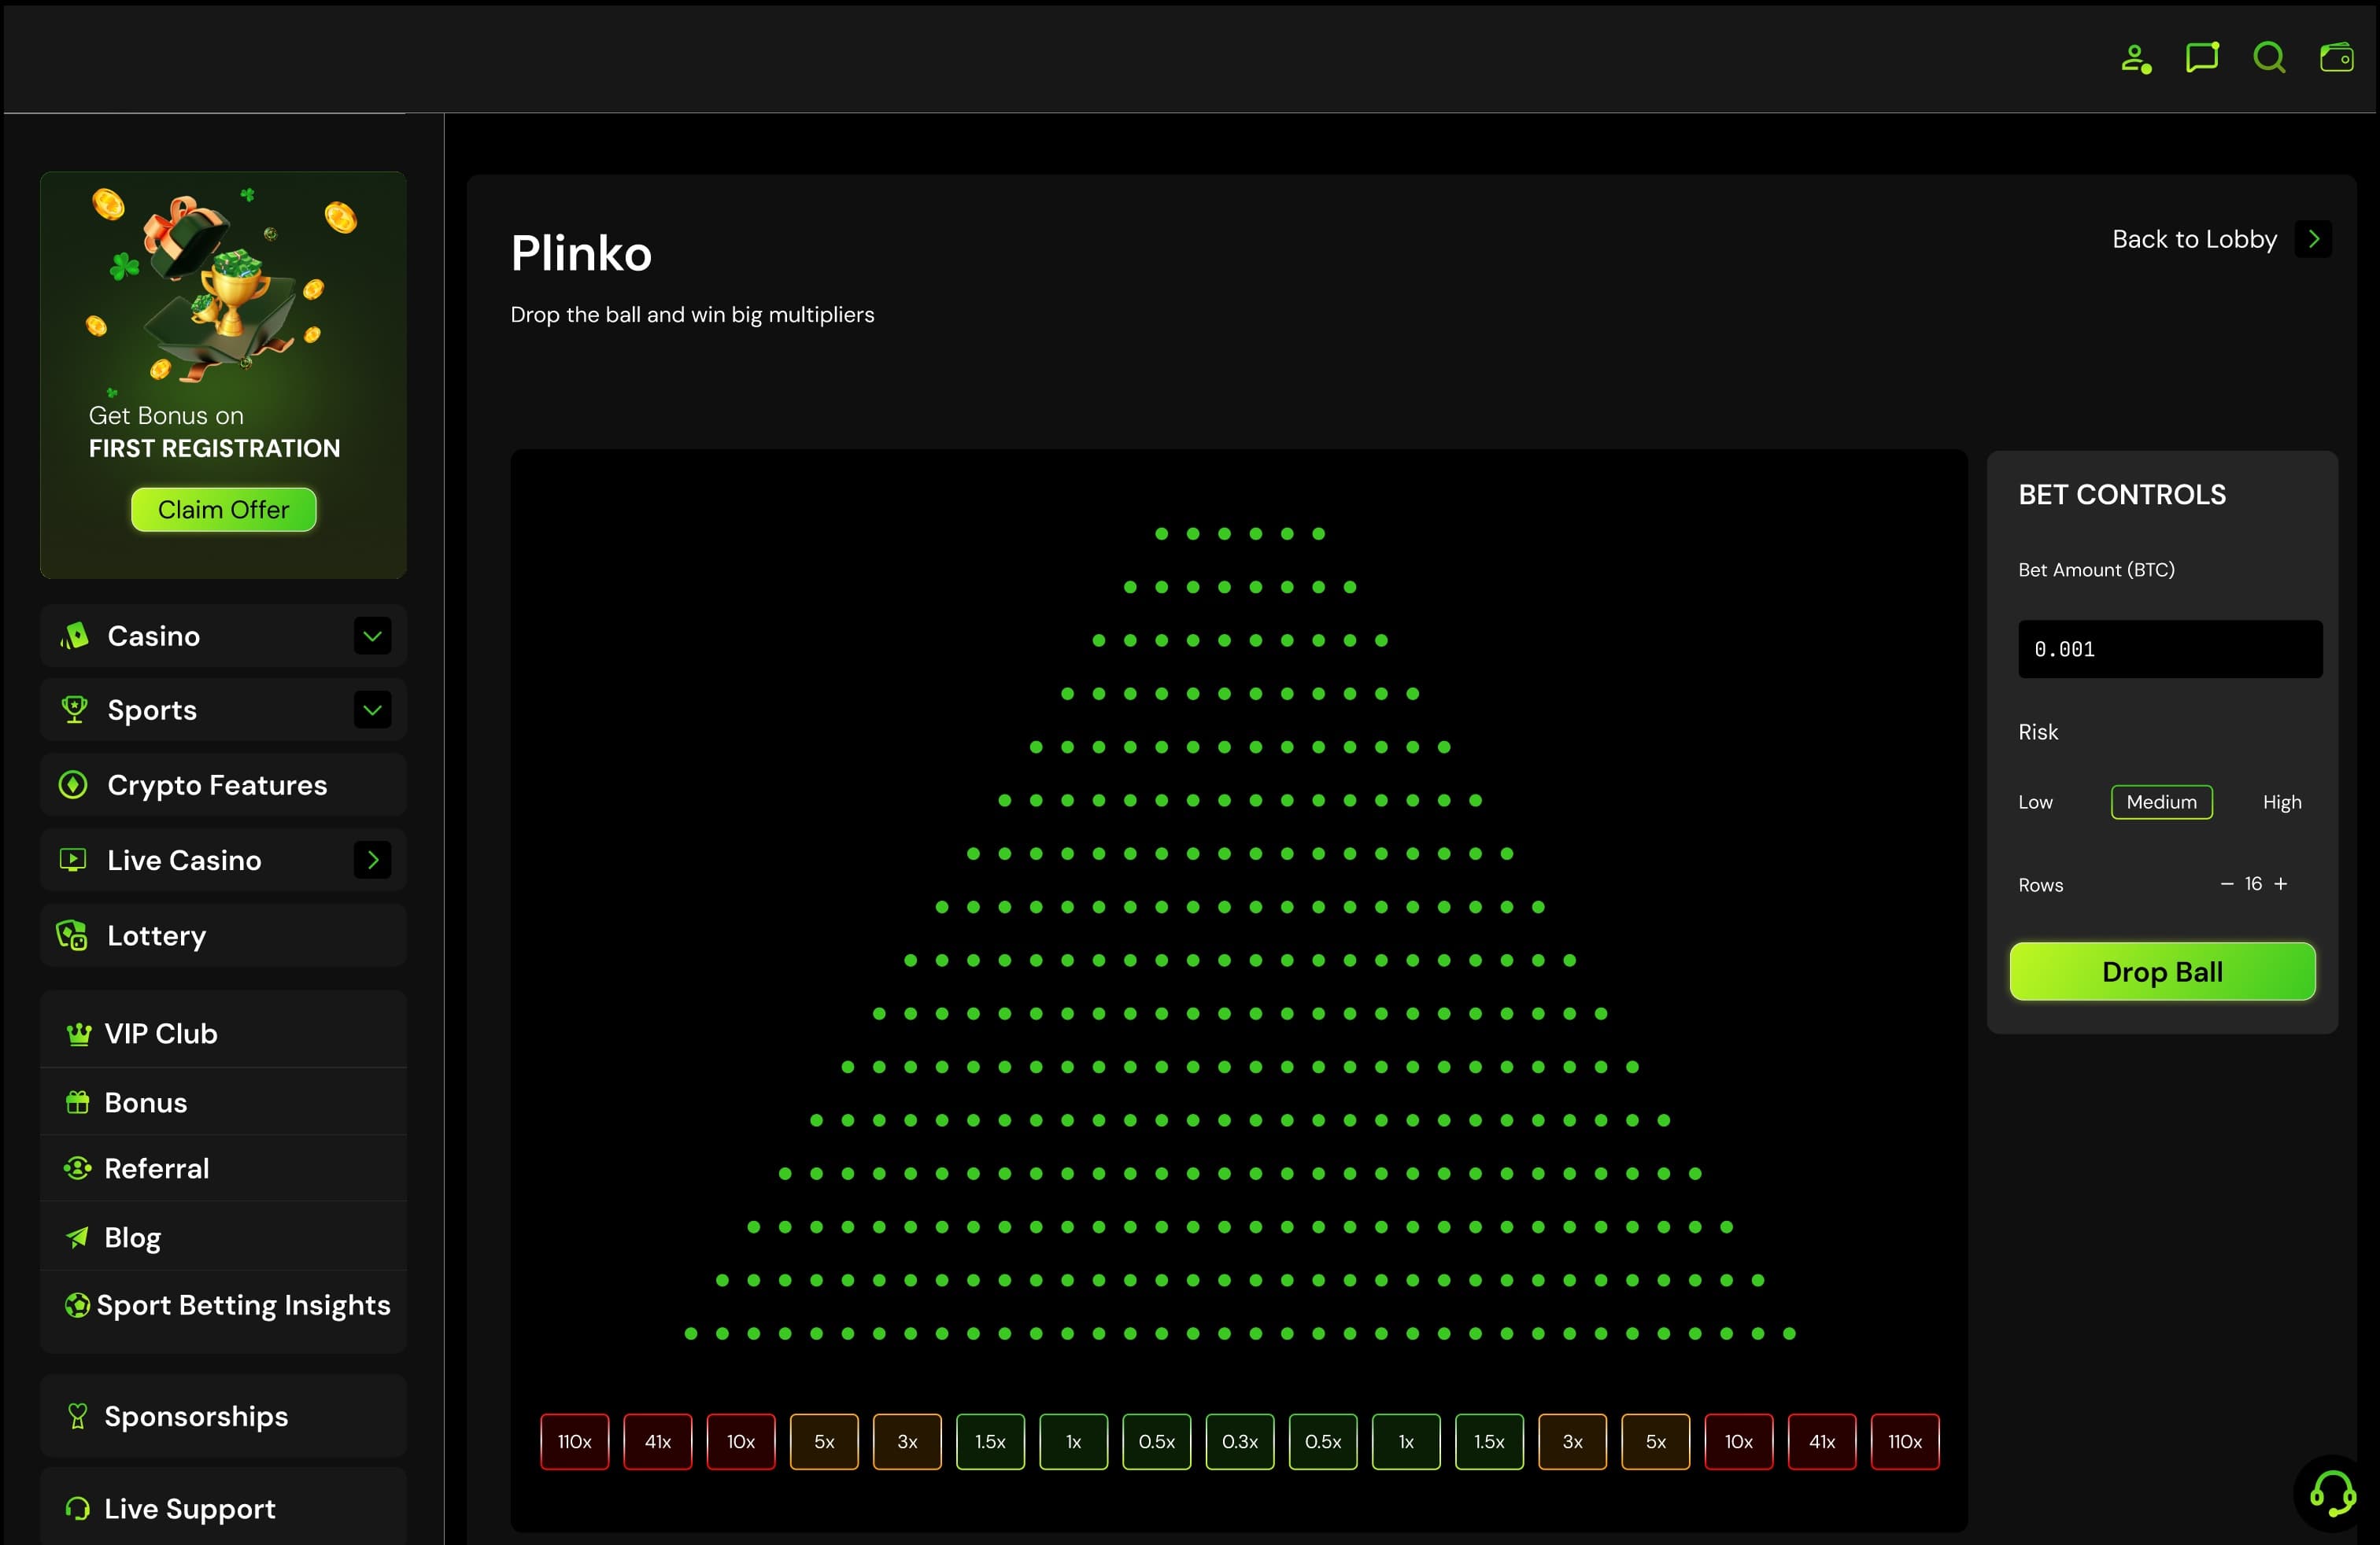Open the Referral menu item
This screenshot has height=1545, width=2380.
(x=223, y=1167)
